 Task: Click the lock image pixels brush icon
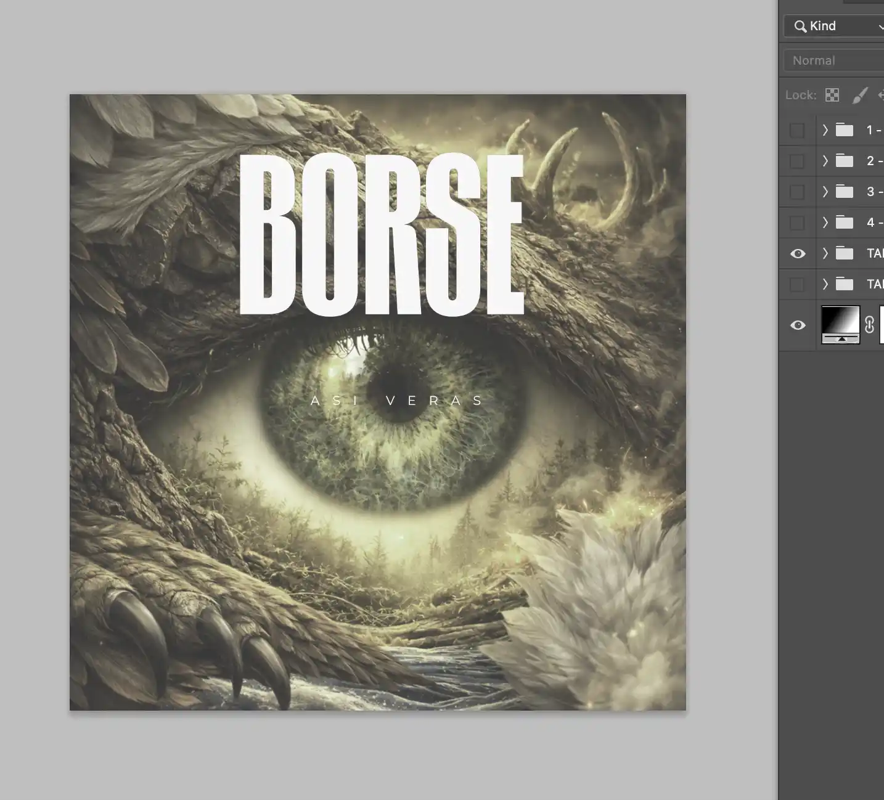click(859, 95)
